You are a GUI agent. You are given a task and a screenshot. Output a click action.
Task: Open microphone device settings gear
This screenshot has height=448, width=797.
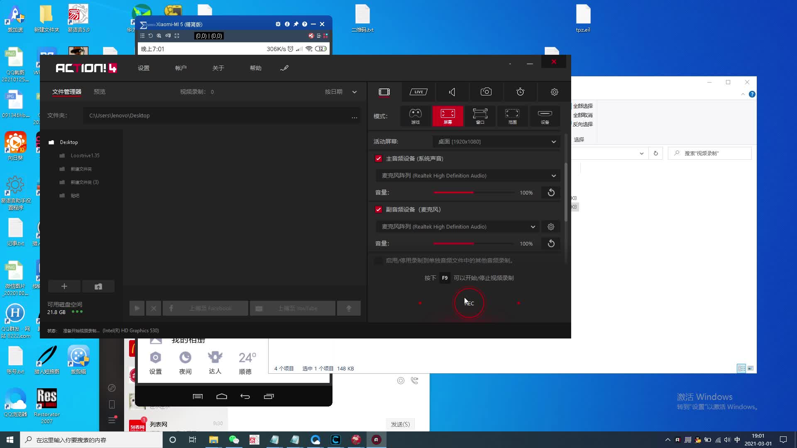pos(551,227)
